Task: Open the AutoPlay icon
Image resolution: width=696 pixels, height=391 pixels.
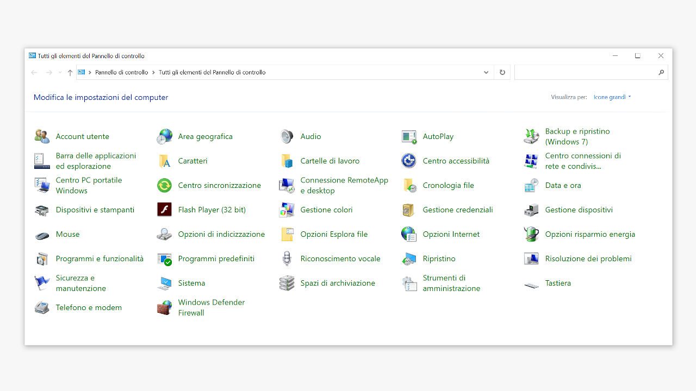Action: [x=409, y=136]
